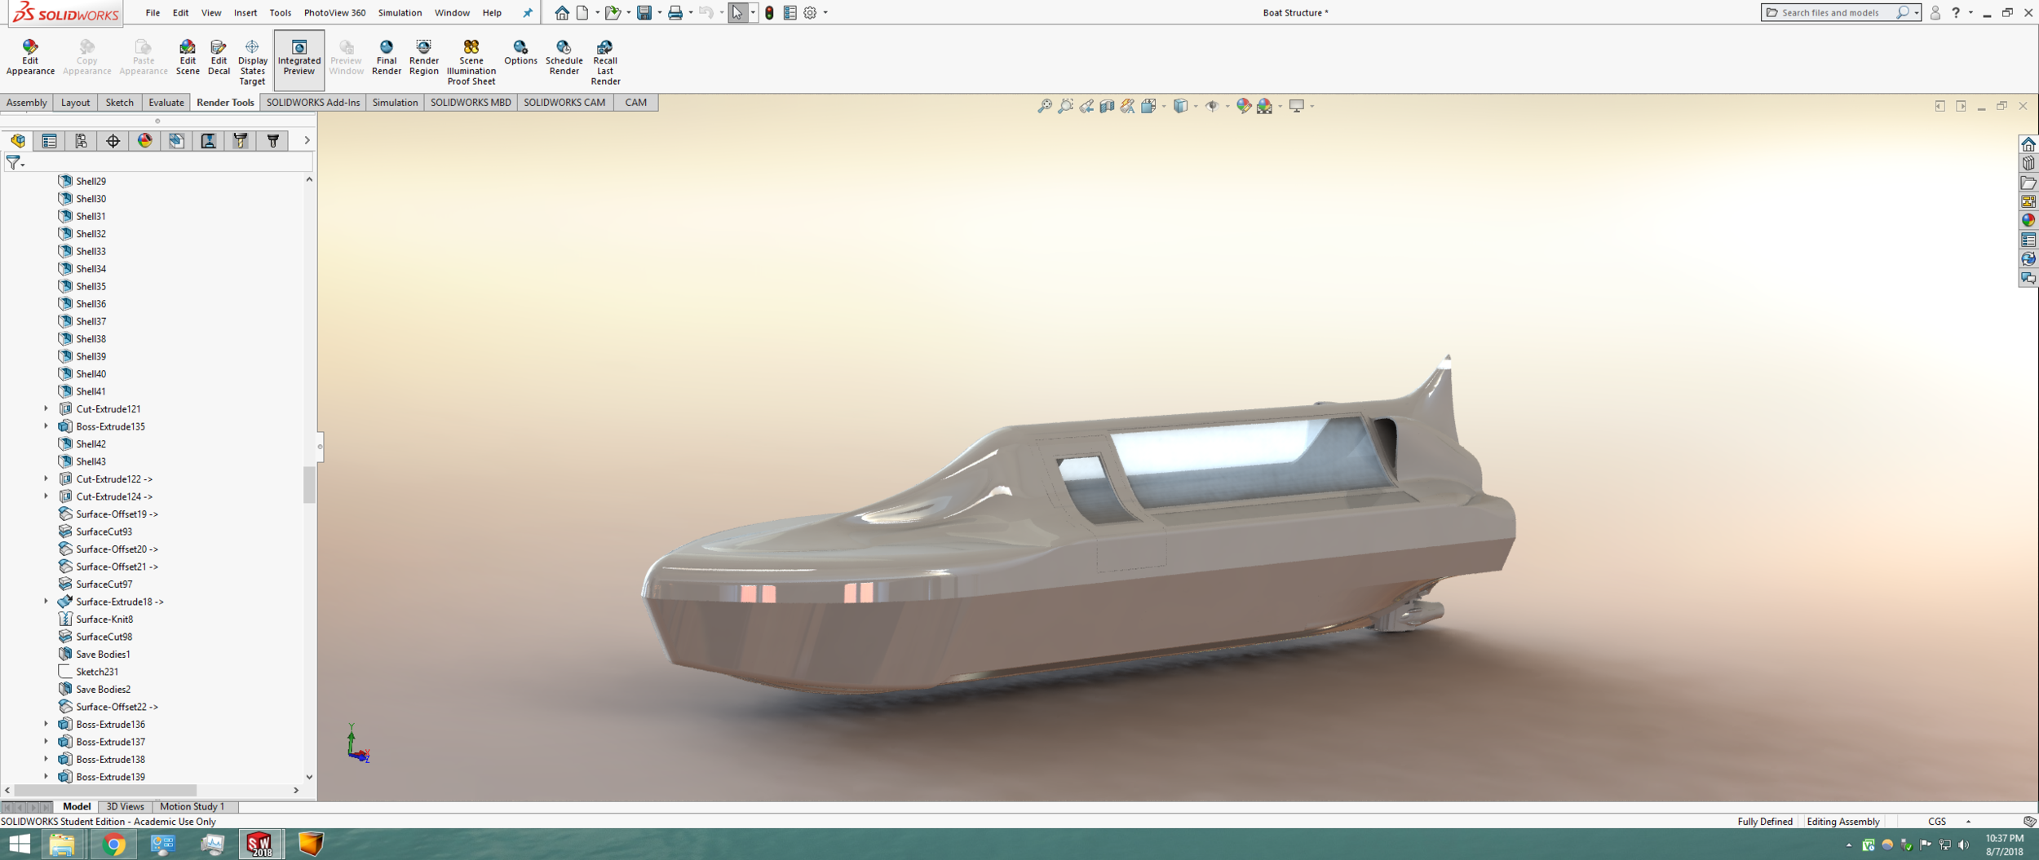Viewport: 2039px width, 860px height.
Task: Open the Schedule Render tool
Action: (x=563, y=57)
